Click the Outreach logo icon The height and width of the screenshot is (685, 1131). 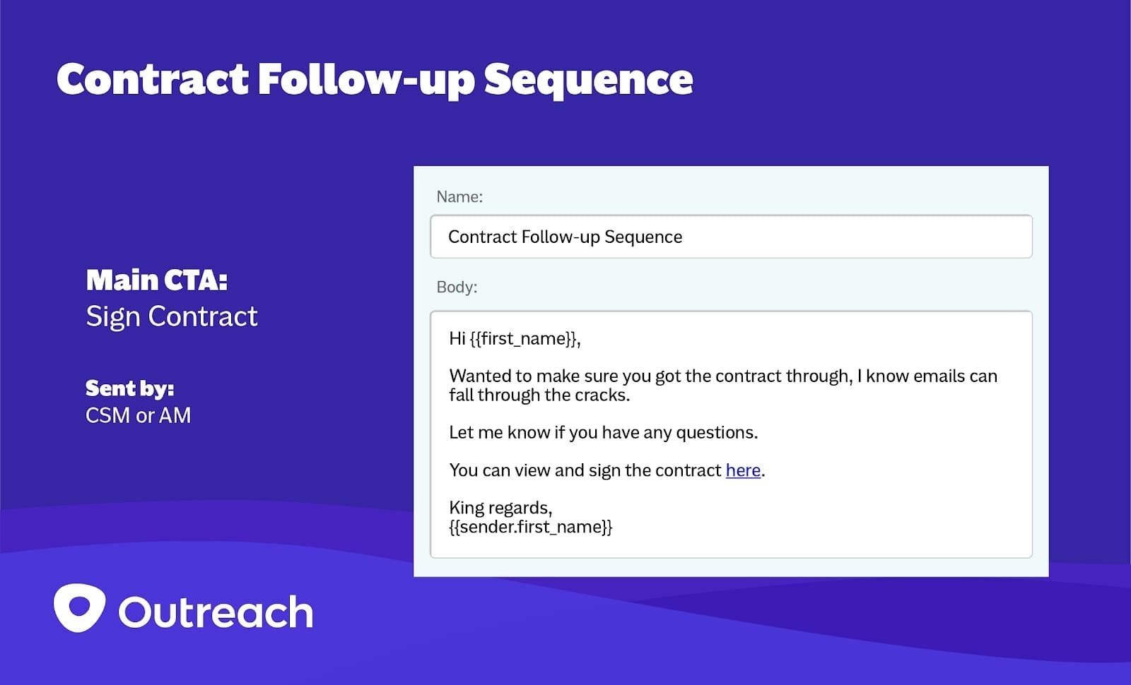(79, 608)
